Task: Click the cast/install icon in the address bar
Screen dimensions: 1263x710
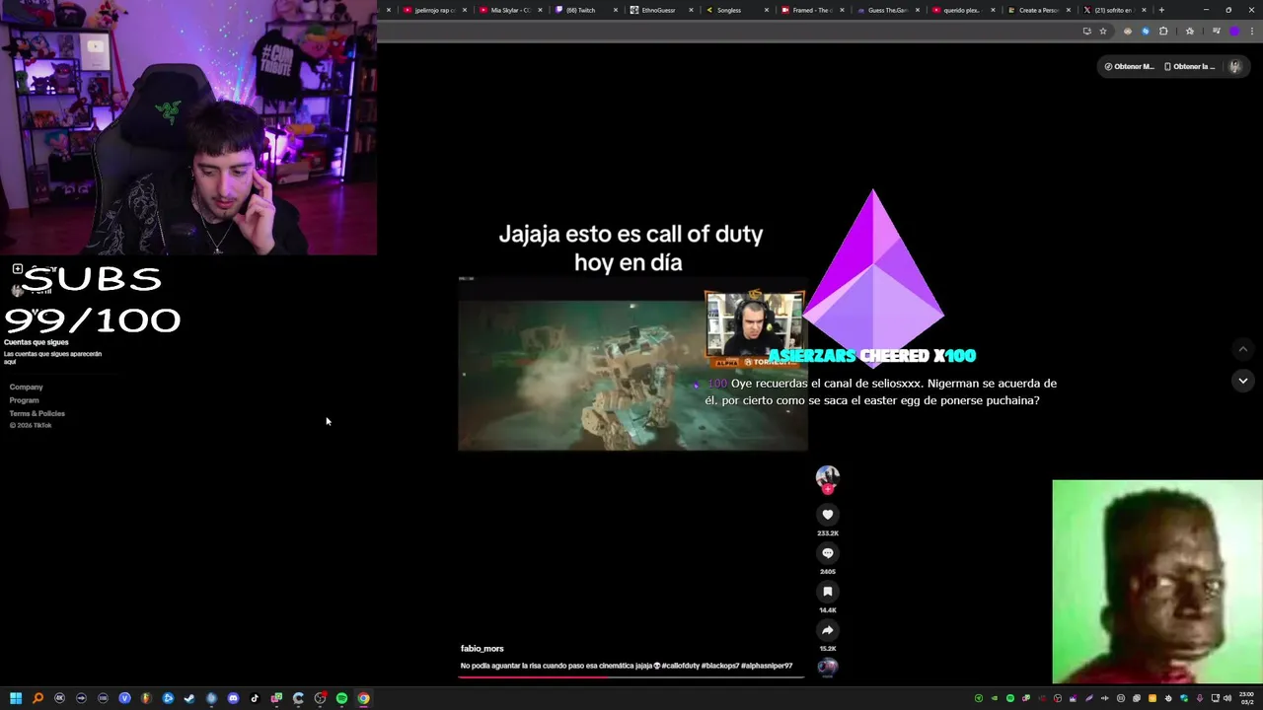Action: pos(1087,31)
